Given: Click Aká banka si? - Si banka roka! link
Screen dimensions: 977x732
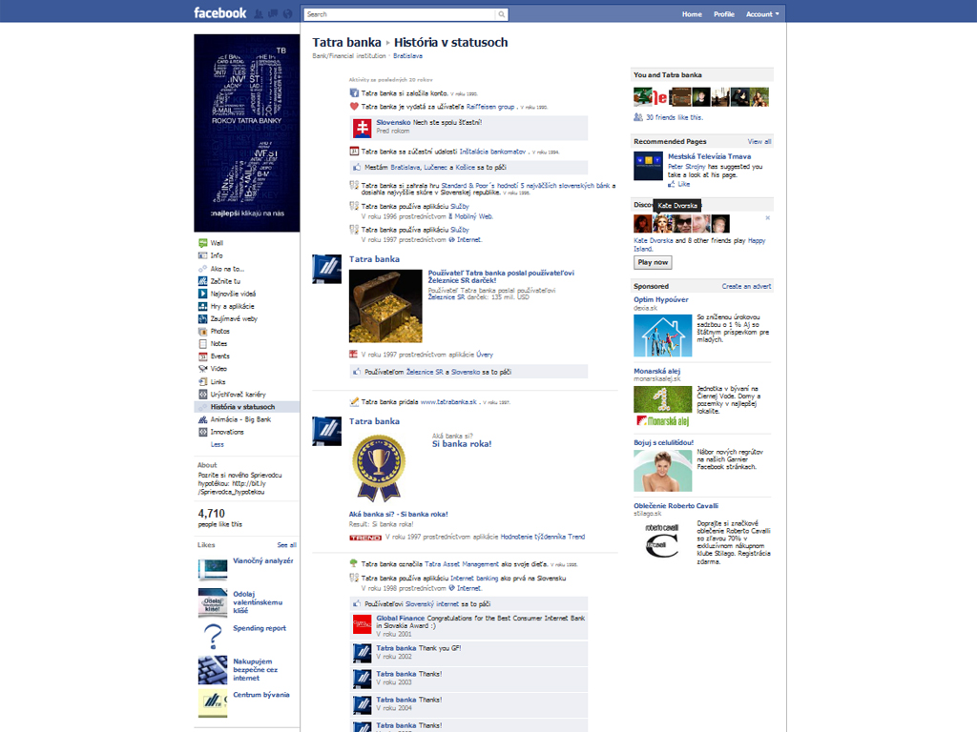Looking at the screenshot, I should pyautogui.click(x=398, y=514).
